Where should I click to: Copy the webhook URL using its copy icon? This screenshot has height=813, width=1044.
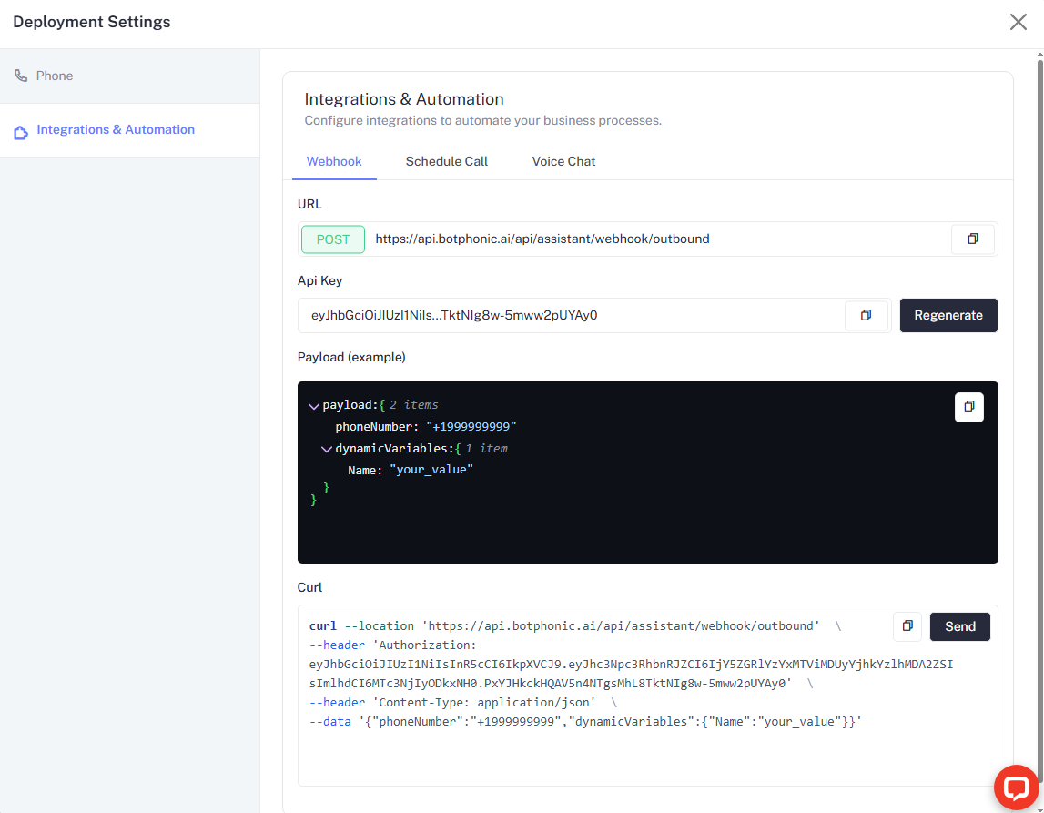(973, 239)
